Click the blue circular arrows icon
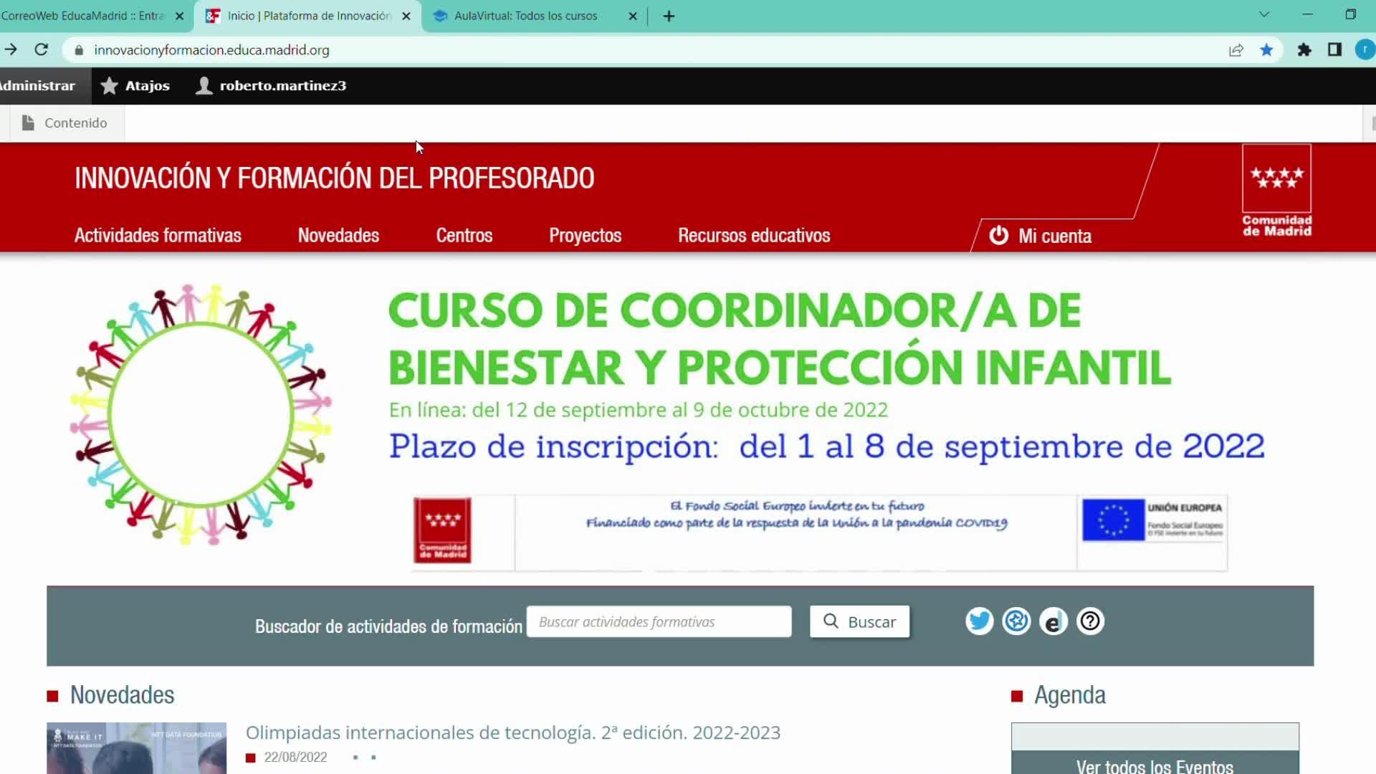 pos(1016,621)
